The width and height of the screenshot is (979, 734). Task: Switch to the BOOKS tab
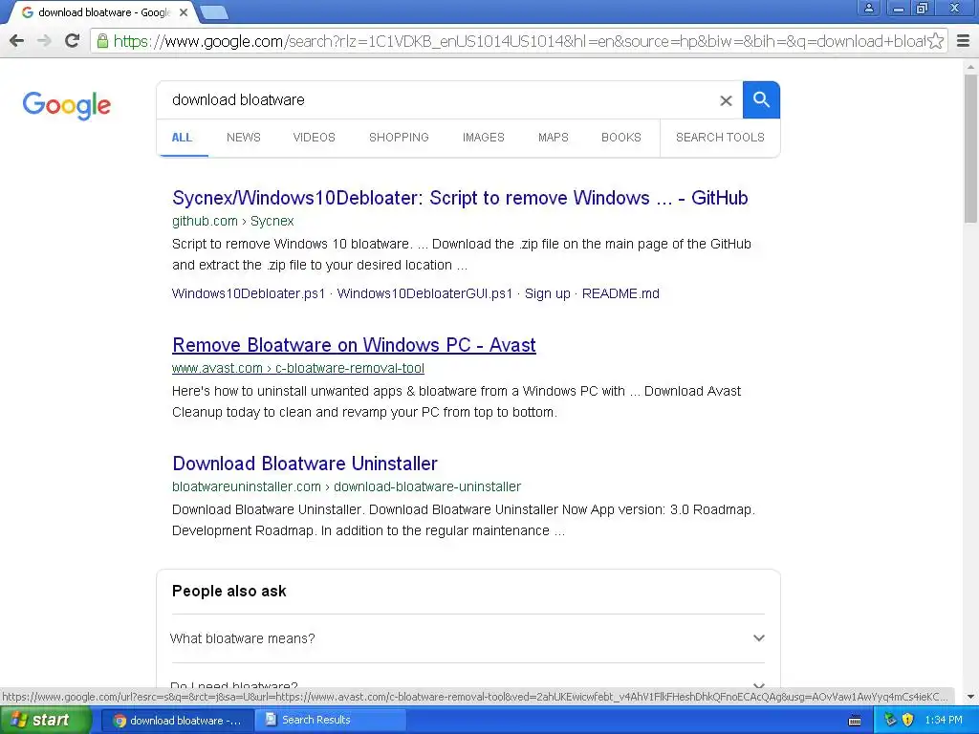pos(621,138)
